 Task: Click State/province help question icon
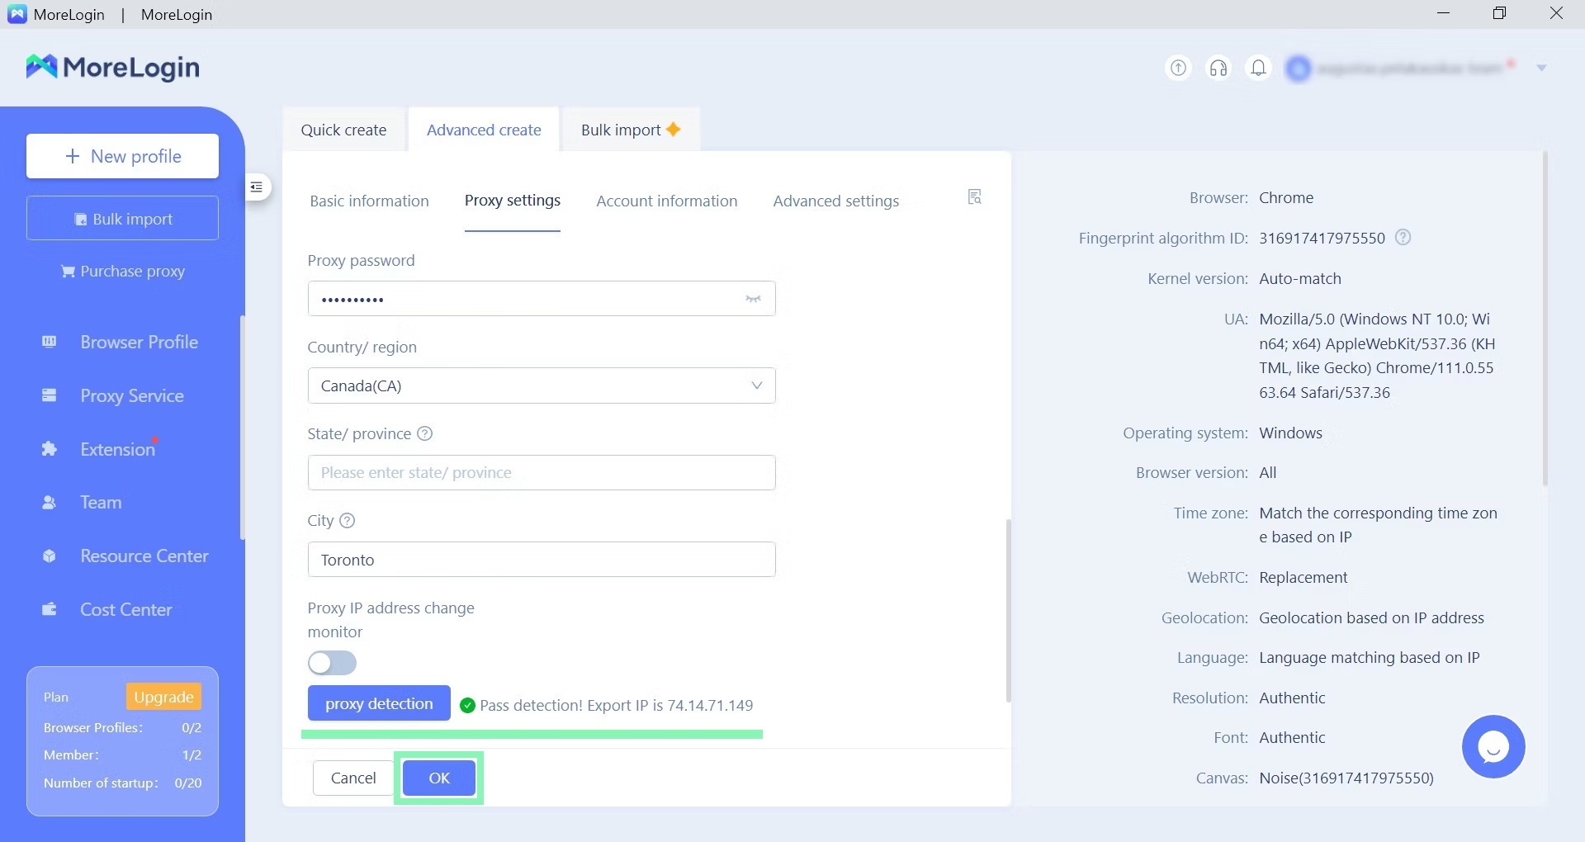425,434
